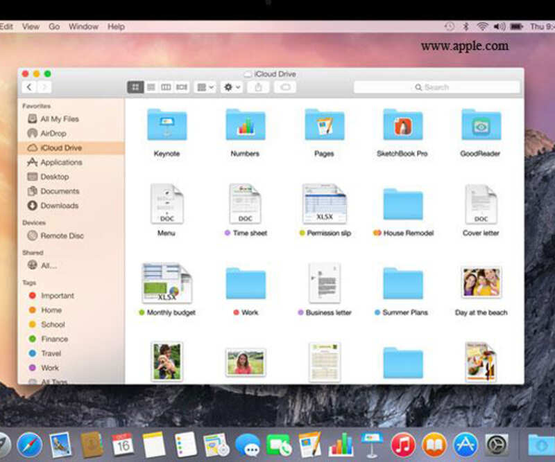The width and height of the screenshot is (555, 462).
Task: Open the action gear menu
Action: click(229, 87)
